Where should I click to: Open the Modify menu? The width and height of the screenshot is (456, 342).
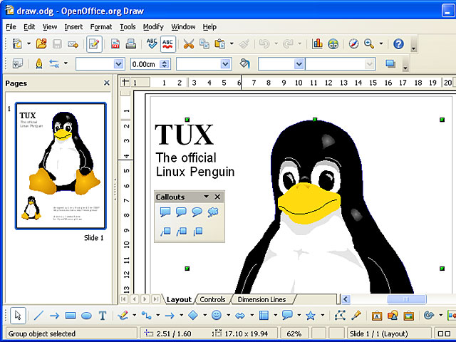coord(152,26)
